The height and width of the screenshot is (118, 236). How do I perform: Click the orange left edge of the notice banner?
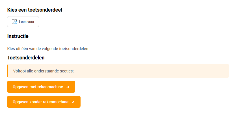pos(8,71)
